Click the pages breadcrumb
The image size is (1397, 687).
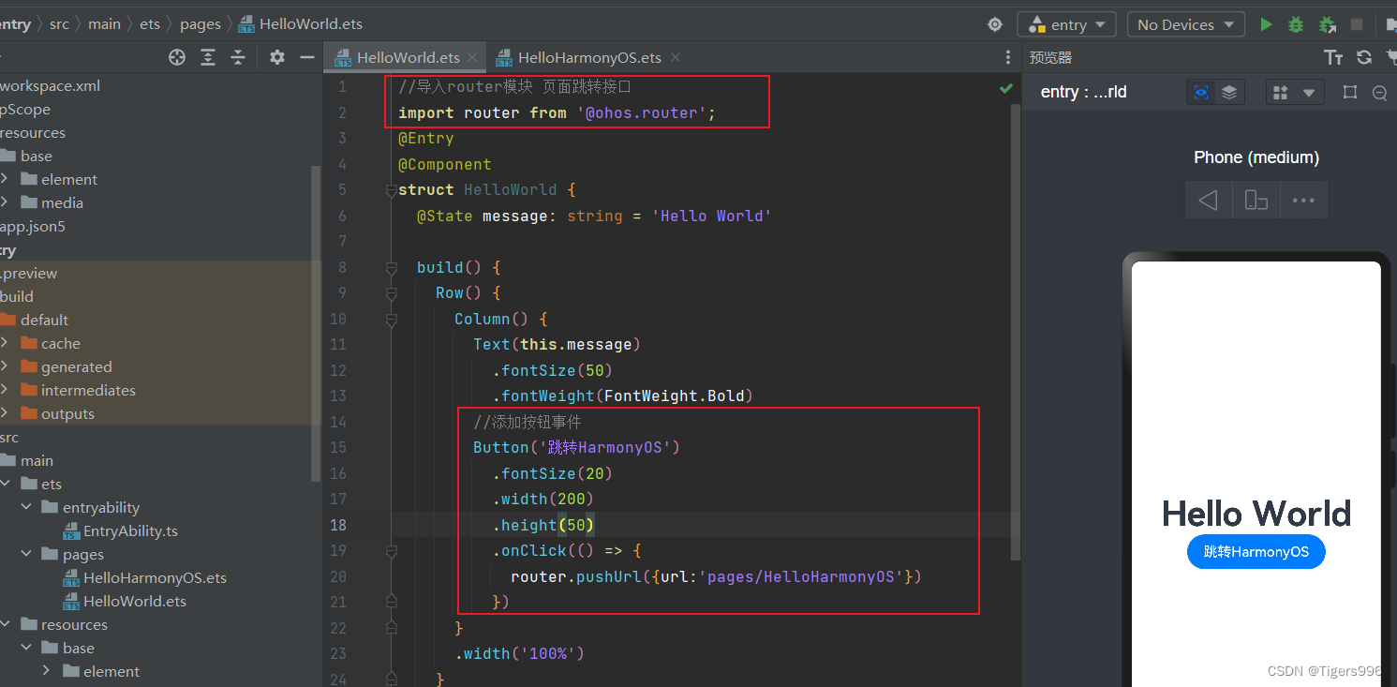200,23
